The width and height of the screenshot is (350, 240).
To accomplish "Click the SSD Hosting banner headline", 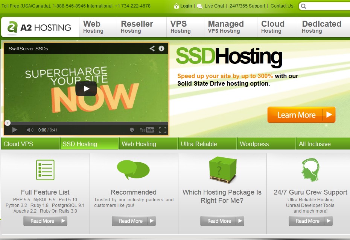I will tap(229, 57).
